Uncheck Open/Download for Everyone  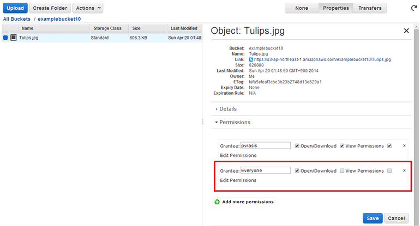(297, 170)
